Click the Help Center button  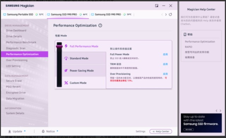point(161,131)
